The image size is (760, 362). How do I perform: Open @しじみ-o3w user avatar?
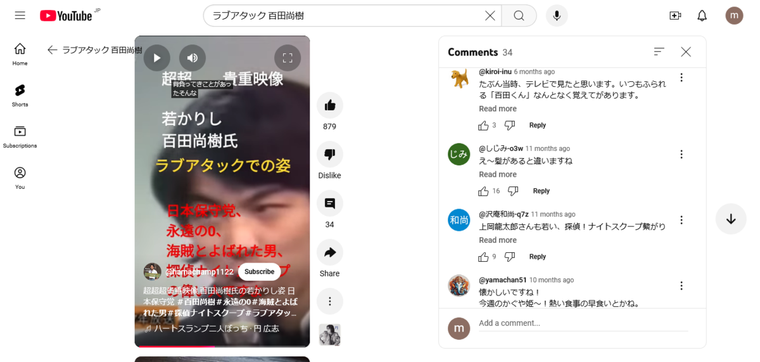pyautogui.click(x=459, y=155)
